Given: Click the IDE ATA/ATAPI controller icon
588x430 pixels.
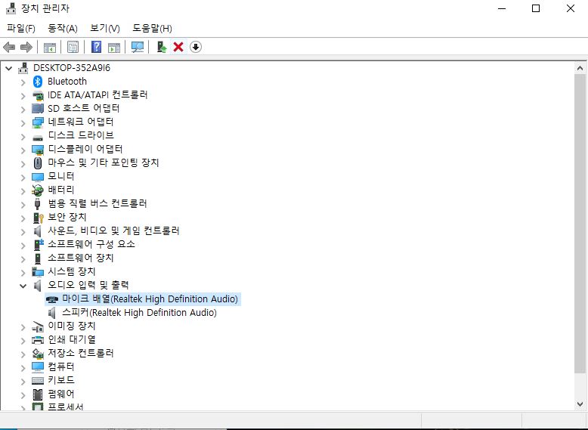Looking at the screenshot, I should point(38,95).
